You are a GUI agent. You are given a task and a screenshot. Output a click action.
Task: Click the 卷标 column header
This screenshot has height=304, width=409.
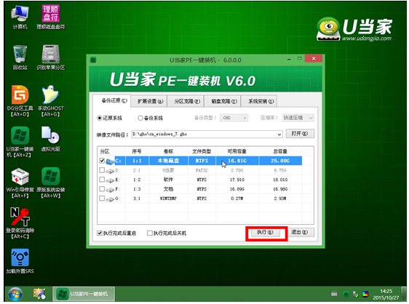pyautogui.click(x=168, y=151)
